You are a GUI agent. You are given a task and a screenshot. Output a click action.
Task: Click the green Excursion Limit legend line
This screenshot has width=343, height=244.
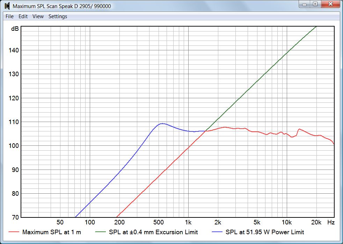click(100, 232)
